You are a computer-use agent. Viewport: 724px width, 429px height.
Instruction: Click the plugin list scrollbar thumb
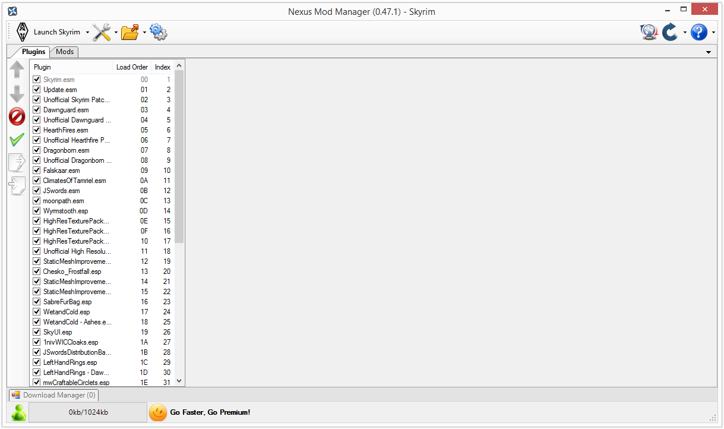(x=179, y=156)
